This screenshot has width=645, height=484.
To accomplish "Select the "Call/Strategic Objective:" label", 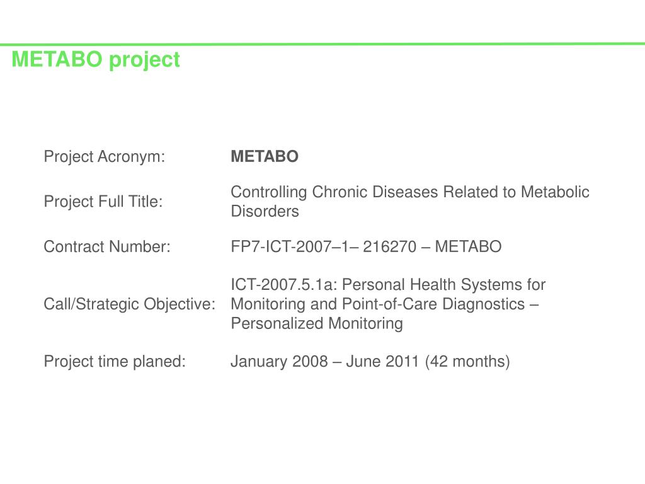I will click(129, 304).
